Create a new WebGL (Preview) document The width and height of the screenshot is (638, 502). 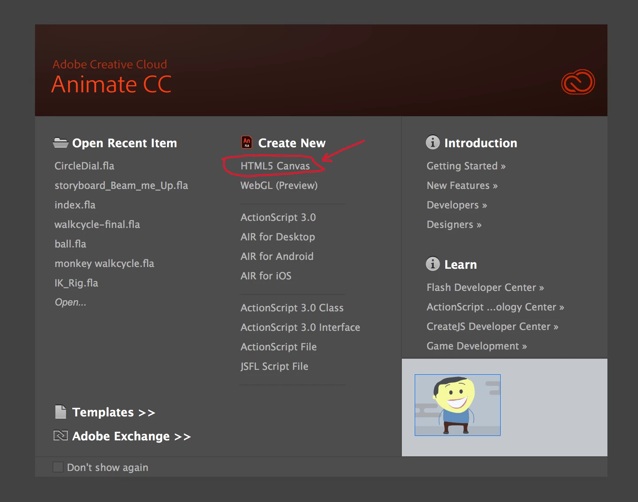click(x=279, y=185)
